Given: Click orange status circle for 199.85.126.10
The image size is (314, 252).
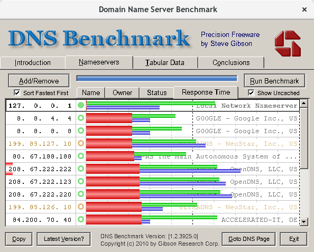Looking at the screenshot, I should click(81, 207).
